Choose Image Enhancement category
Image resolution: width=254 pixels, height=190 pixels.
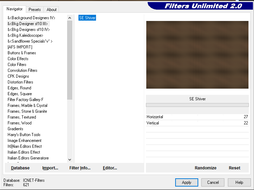(24, 141)
